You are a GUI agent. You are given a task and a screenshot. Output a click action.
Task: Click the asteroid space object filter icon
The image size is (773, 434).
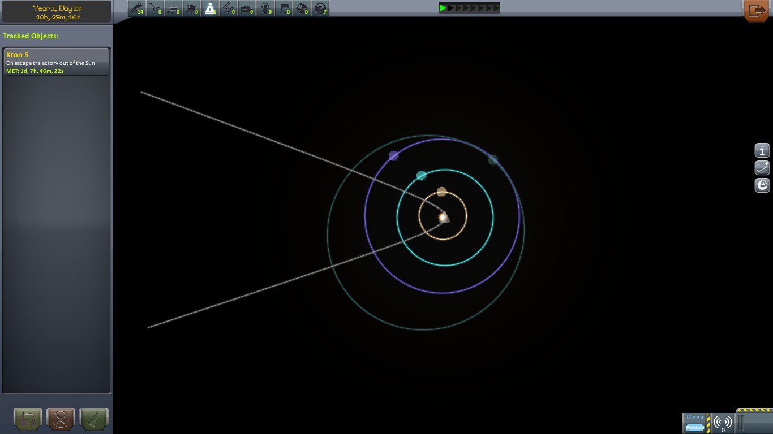(302, 8)
